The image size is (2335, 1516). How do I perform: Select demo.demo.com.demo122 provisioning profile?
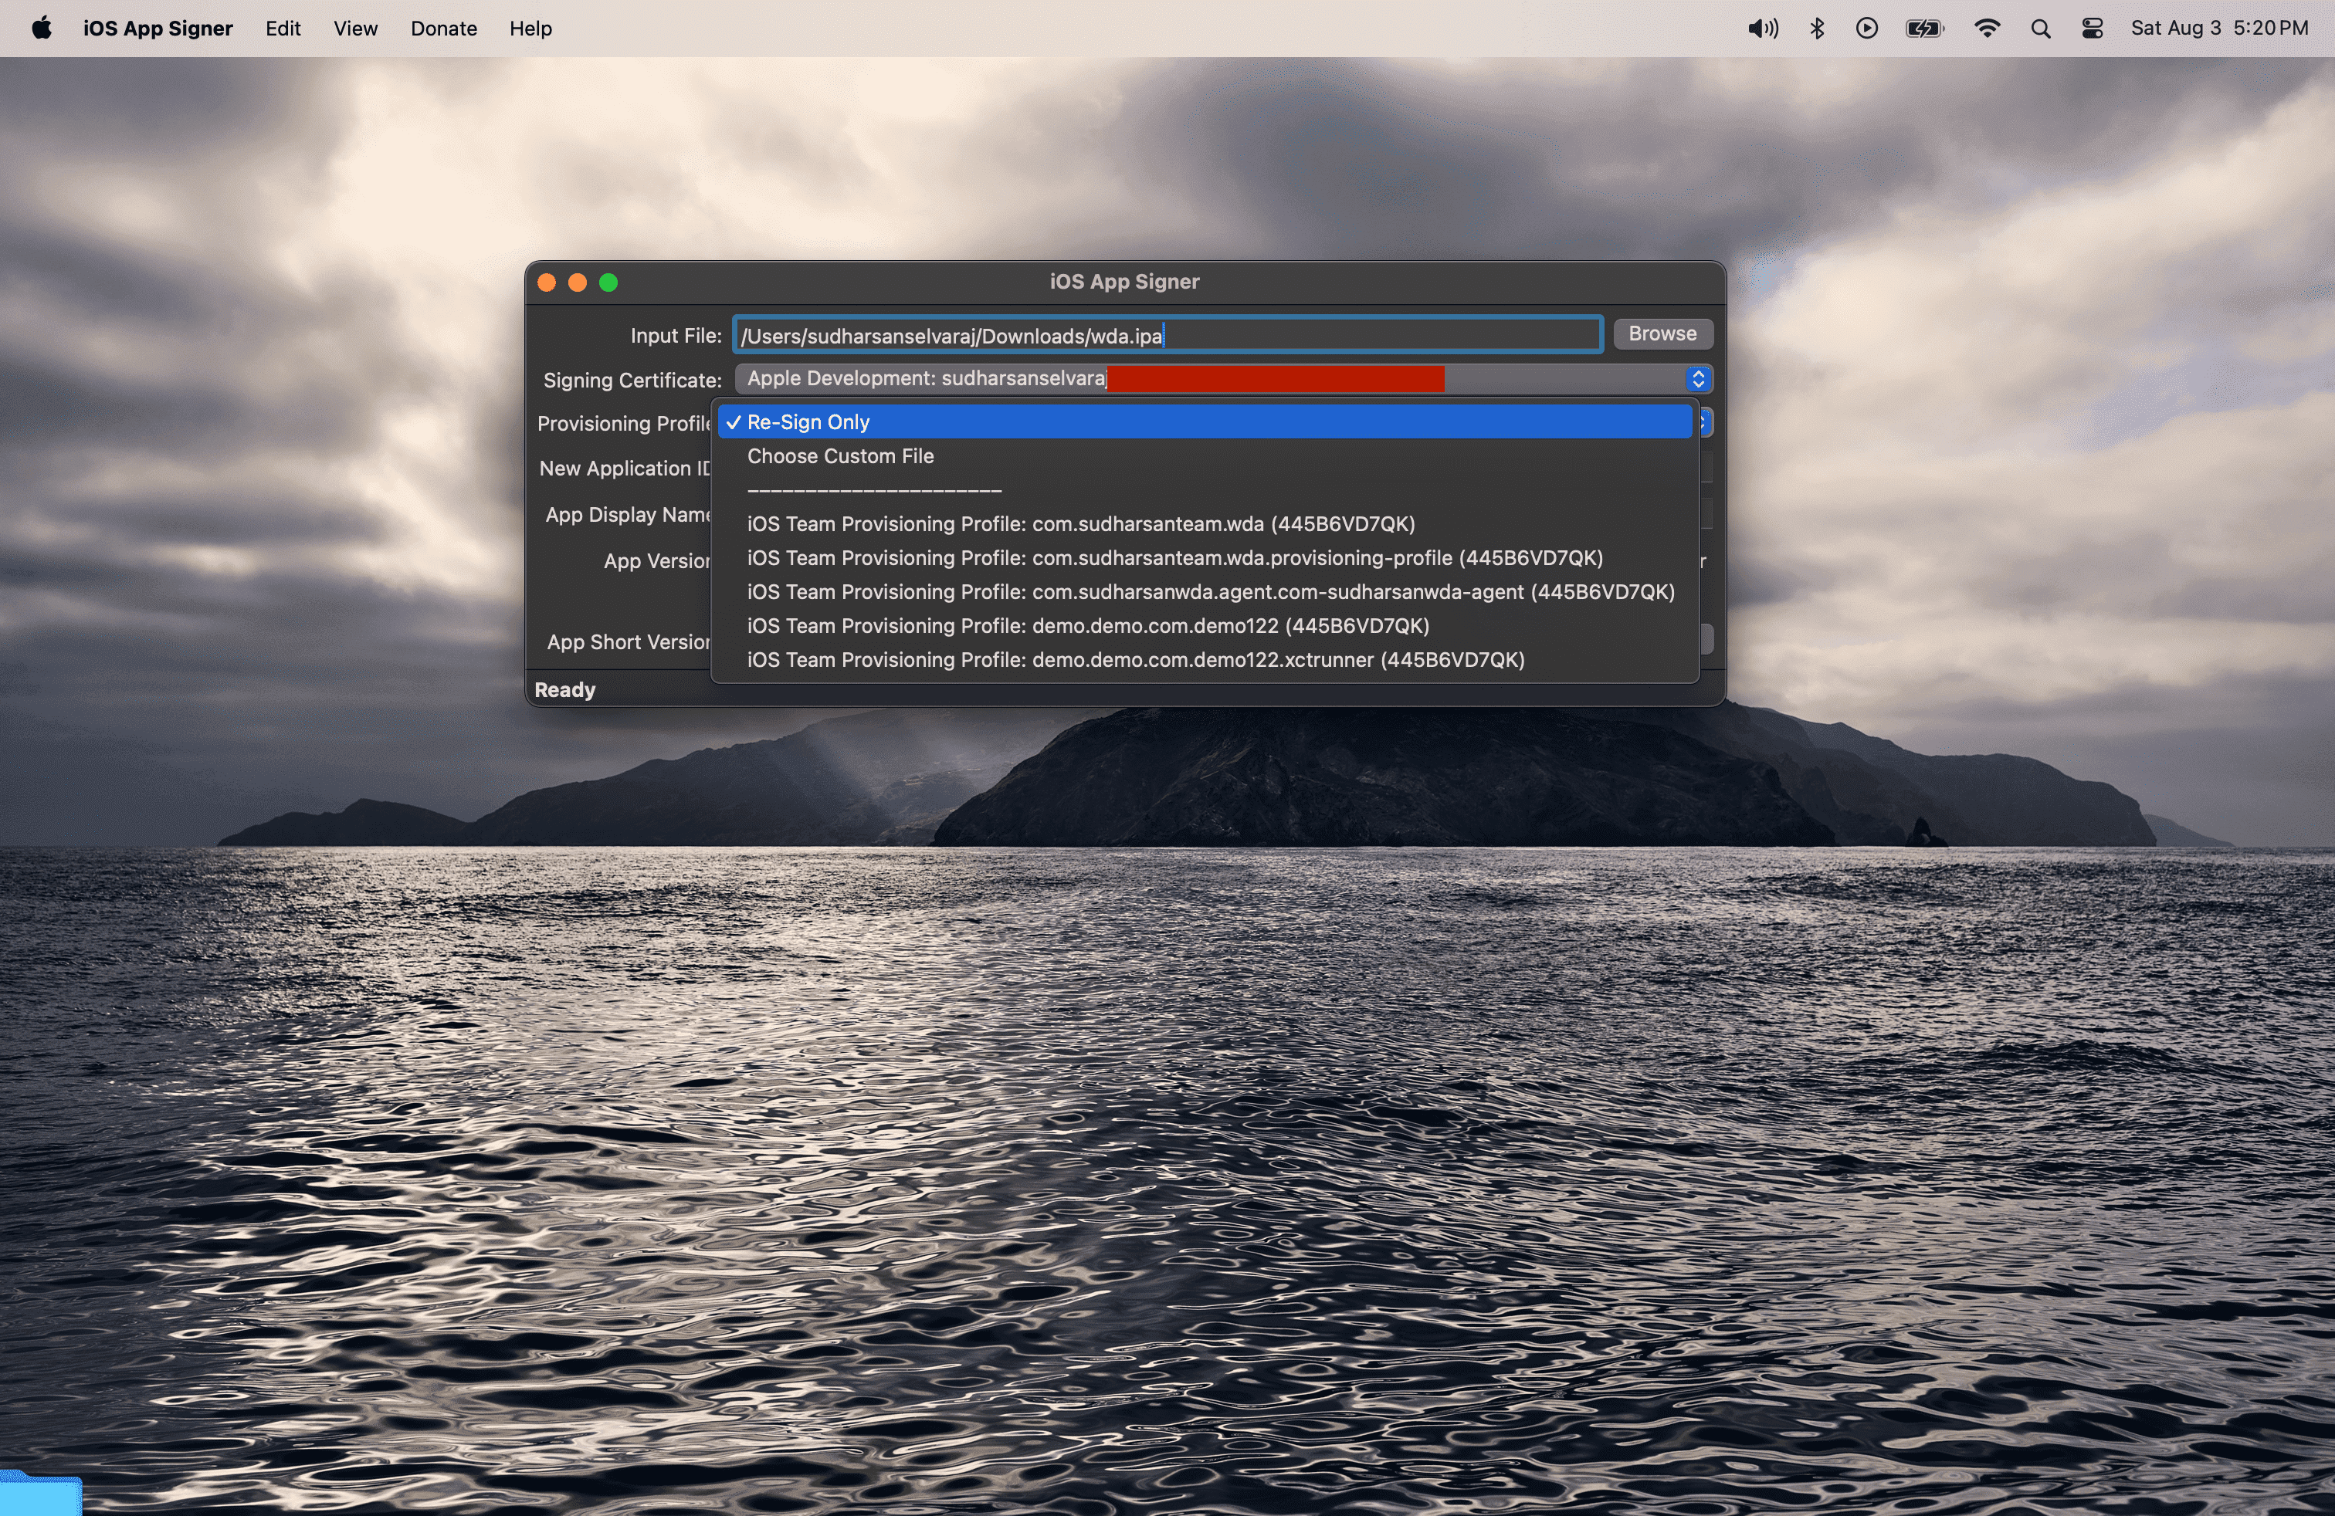(x=1087, y=625)
